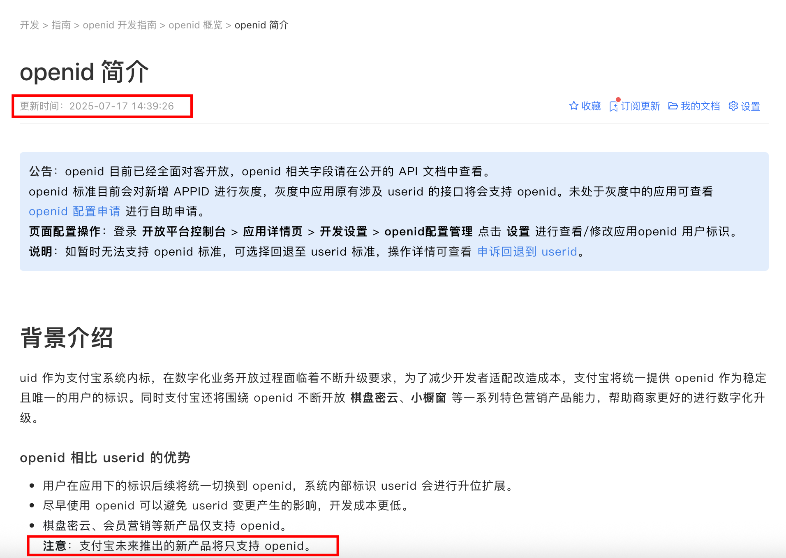Click the 更新时间 timestamp text
The image size is (786, 558).
click(x=97, y=106)
